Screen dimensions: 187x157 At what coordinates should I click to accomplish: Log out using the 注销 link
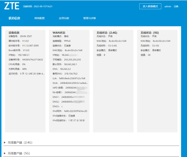pos(176,7)
